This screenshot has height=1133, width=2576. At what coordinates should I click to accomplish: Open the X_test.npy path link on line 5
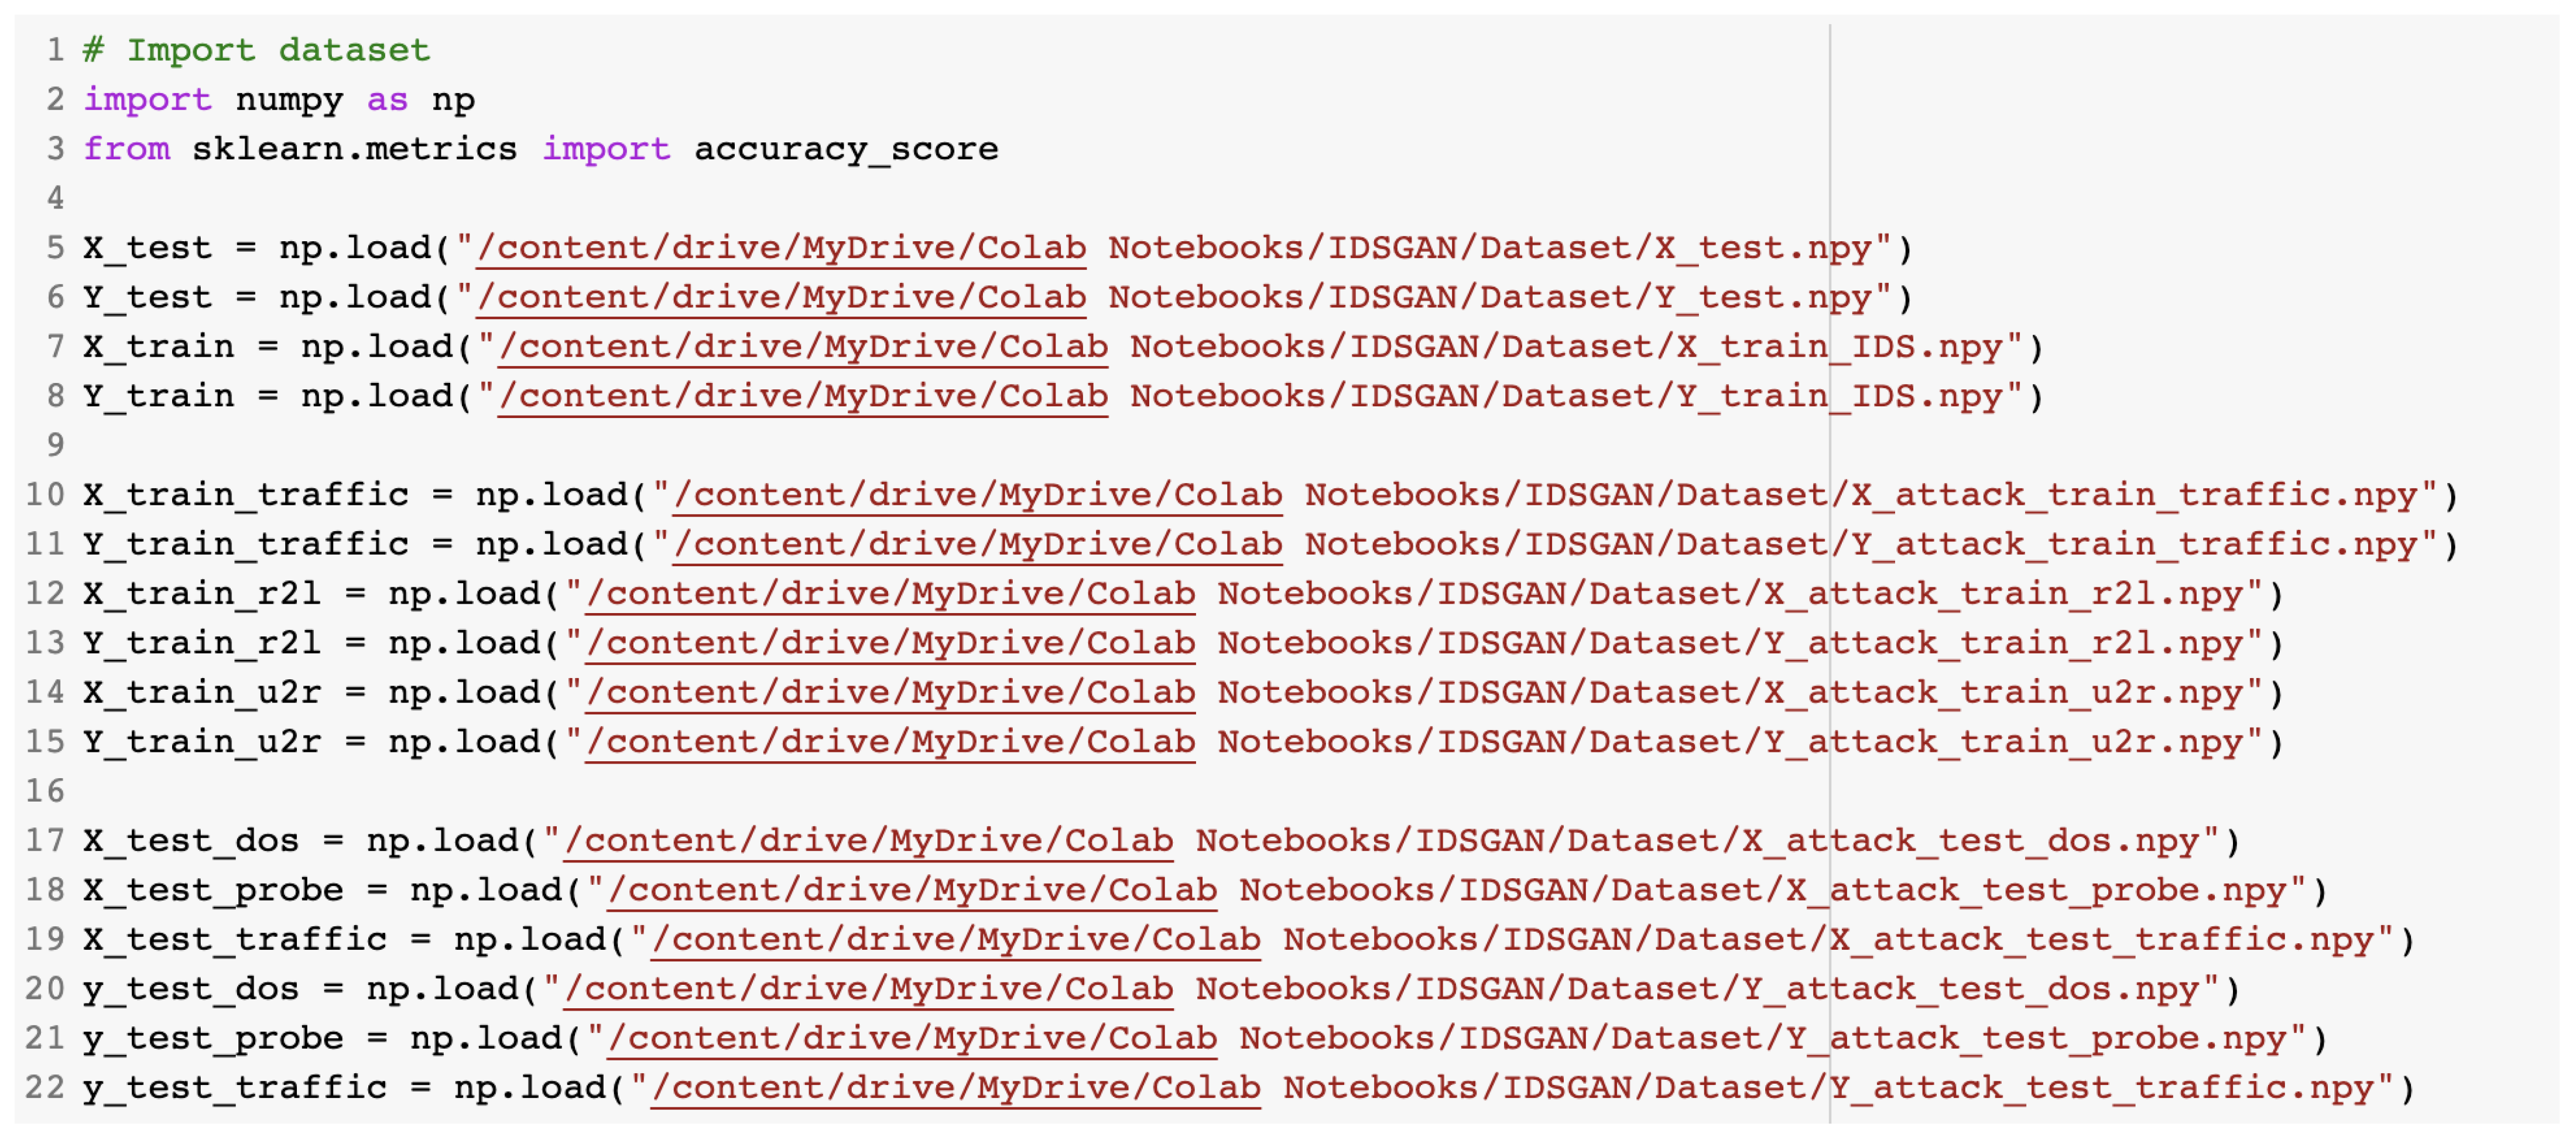[781, 248]
